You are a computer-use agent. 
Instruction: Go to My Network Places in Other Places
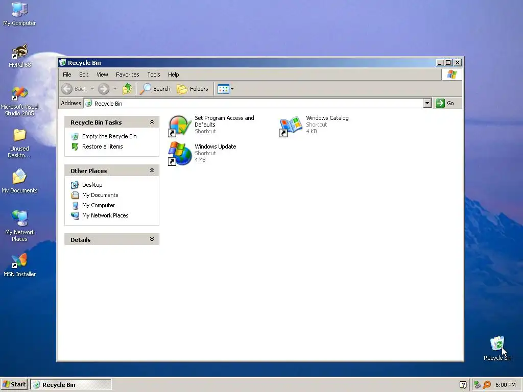(x=105, y=215)
